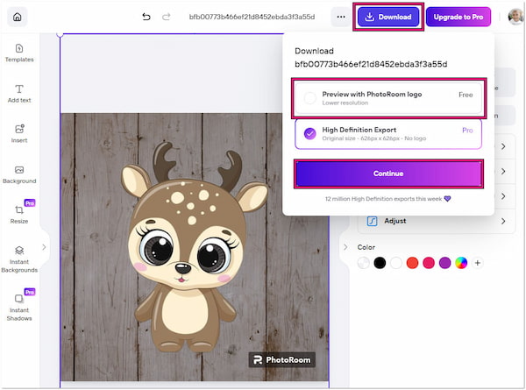Expand the Adjust settings row

(430, 222)
